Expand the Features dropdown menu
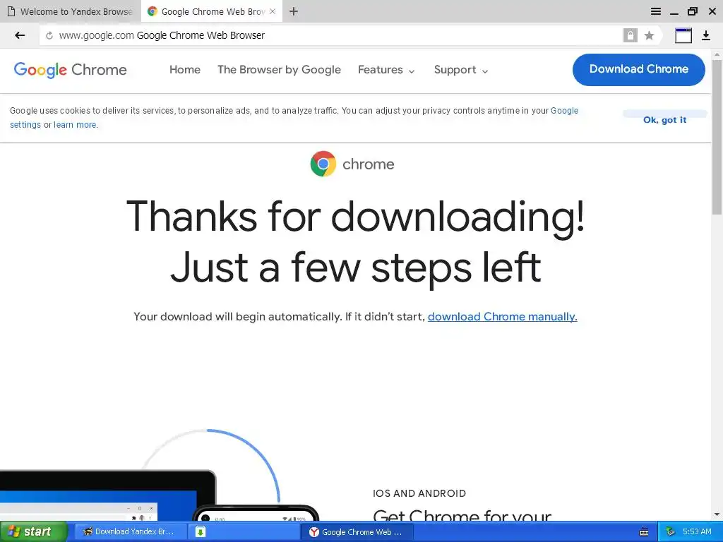Screen dimensions: 723x542 [x=386, y=70]
